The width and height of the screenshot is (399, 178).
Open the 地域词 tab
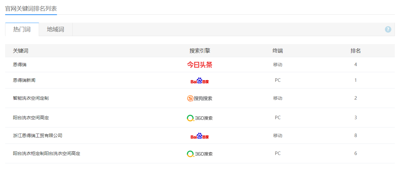55,29
